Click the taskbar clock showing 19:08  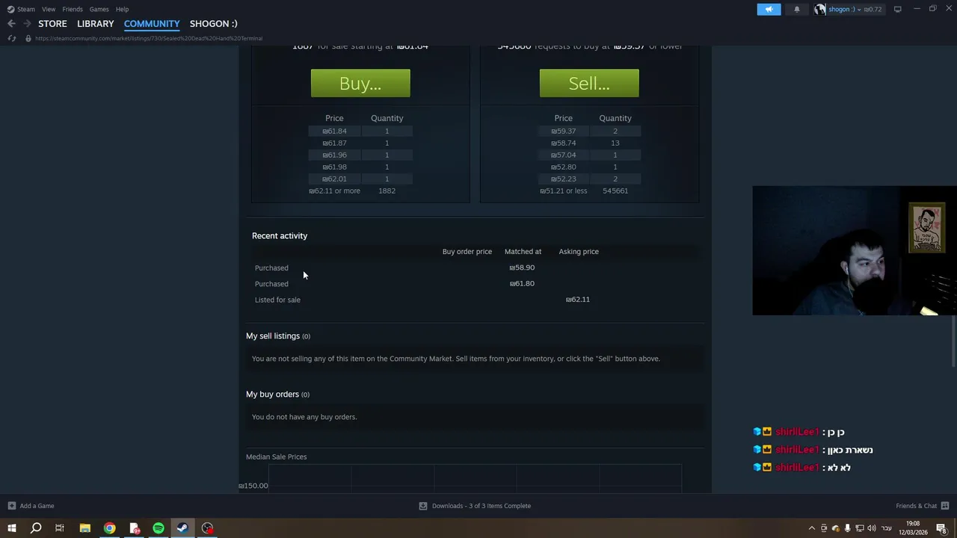pyautogui.click(x=913, y=528)
